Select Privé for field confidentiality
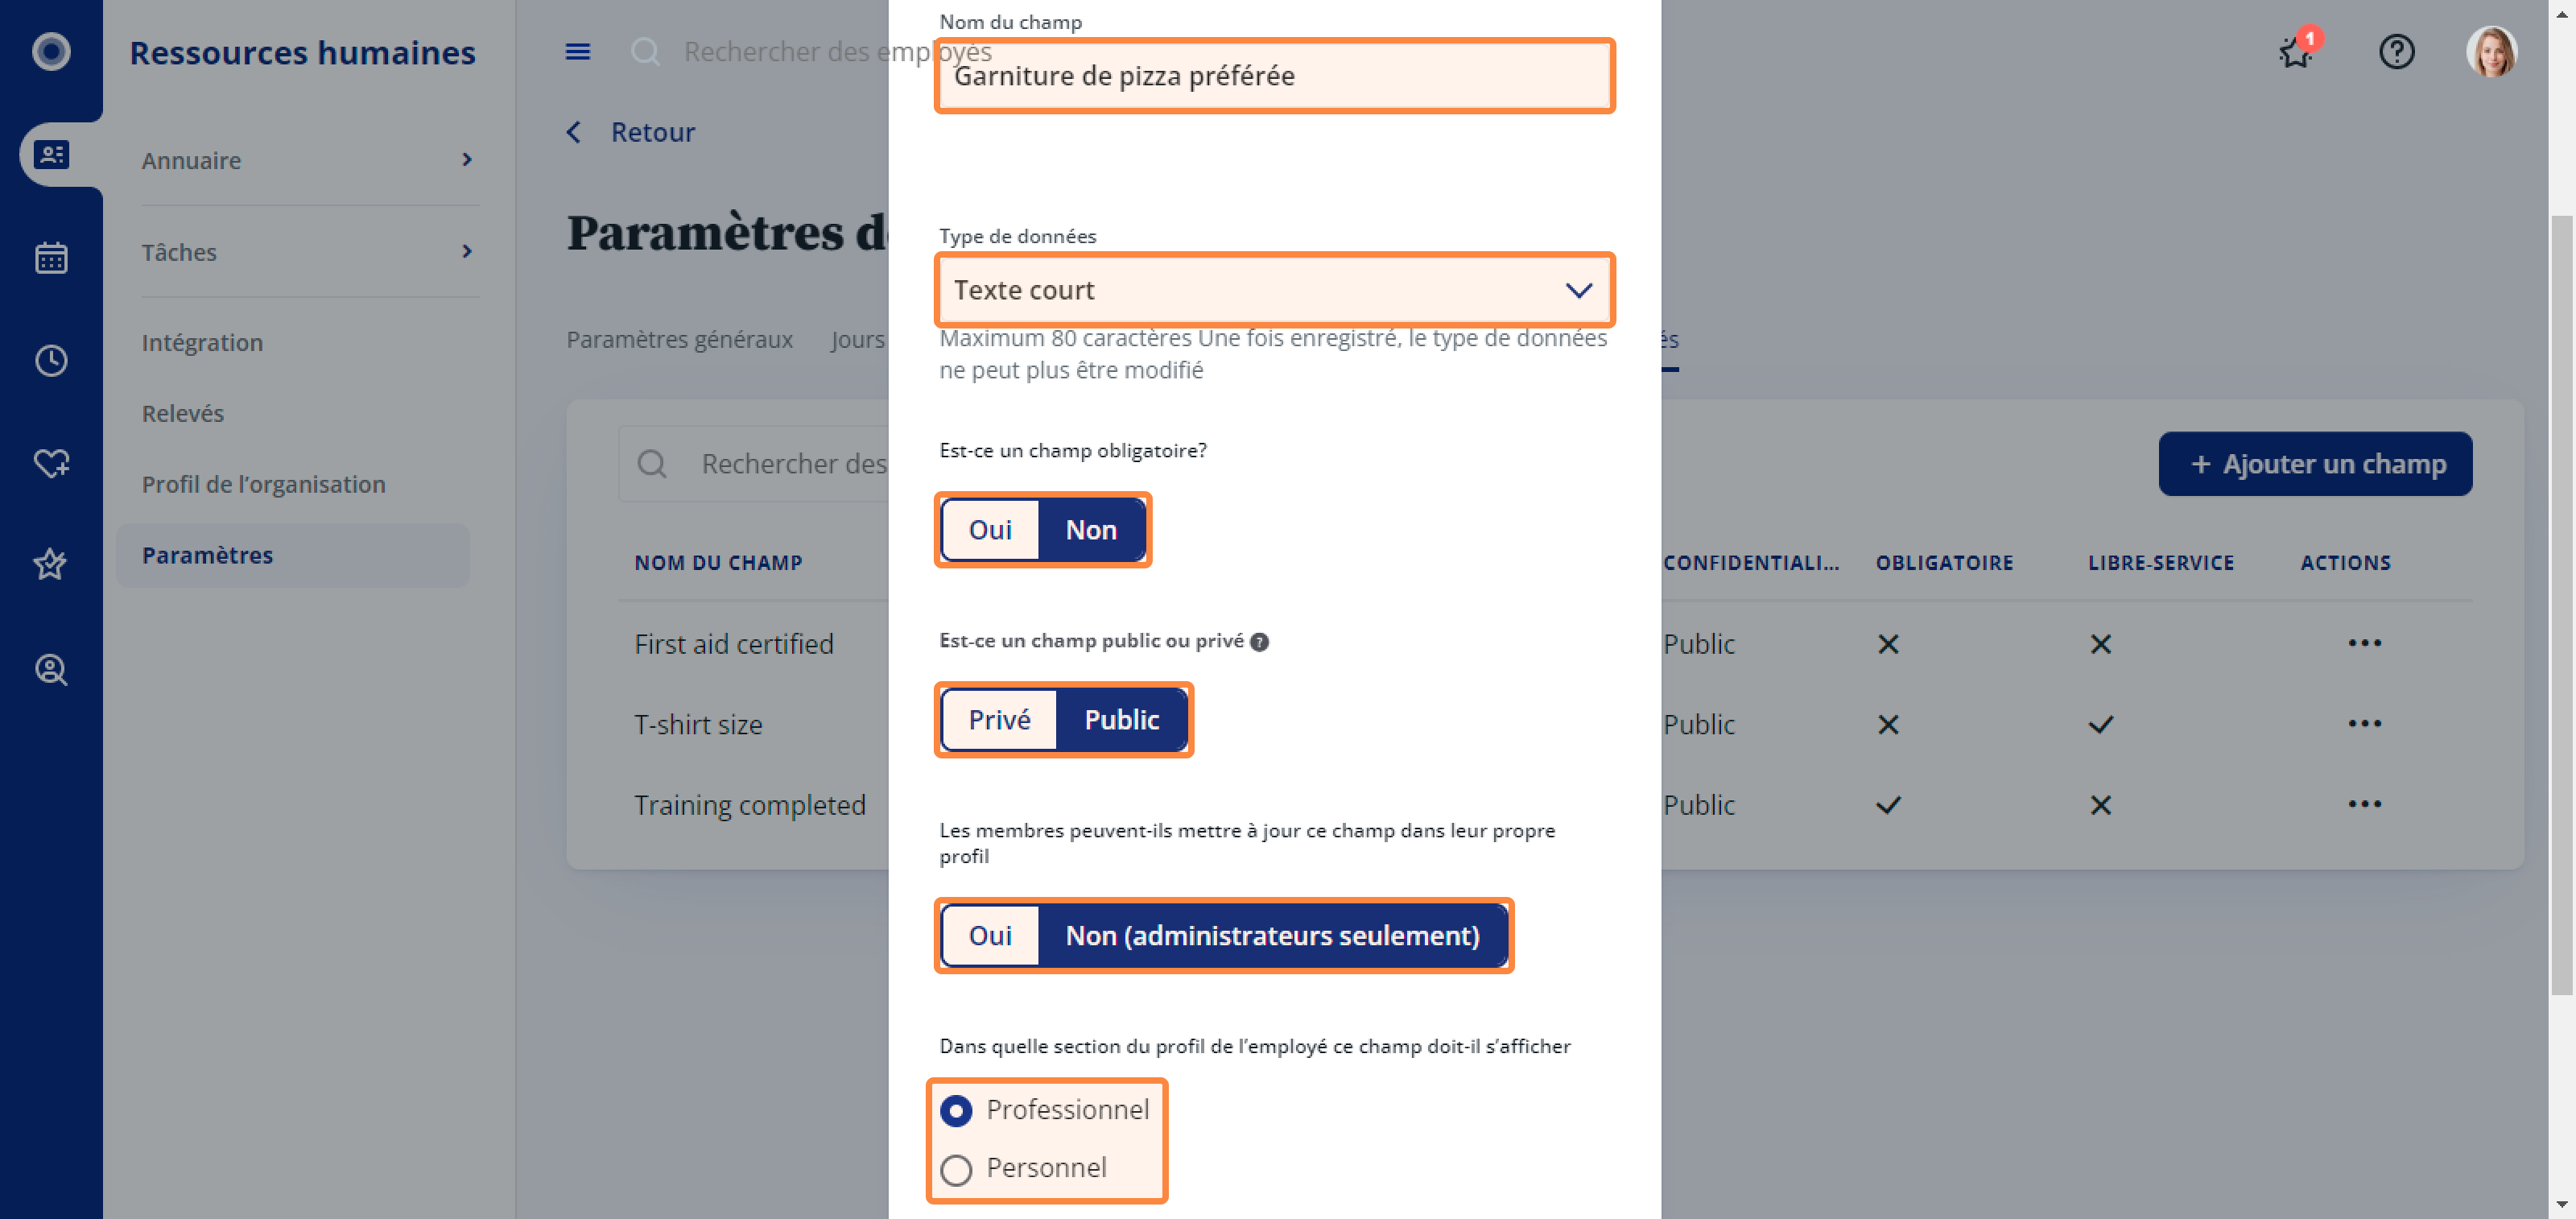 pyautogui.click(x=999, y=720)
